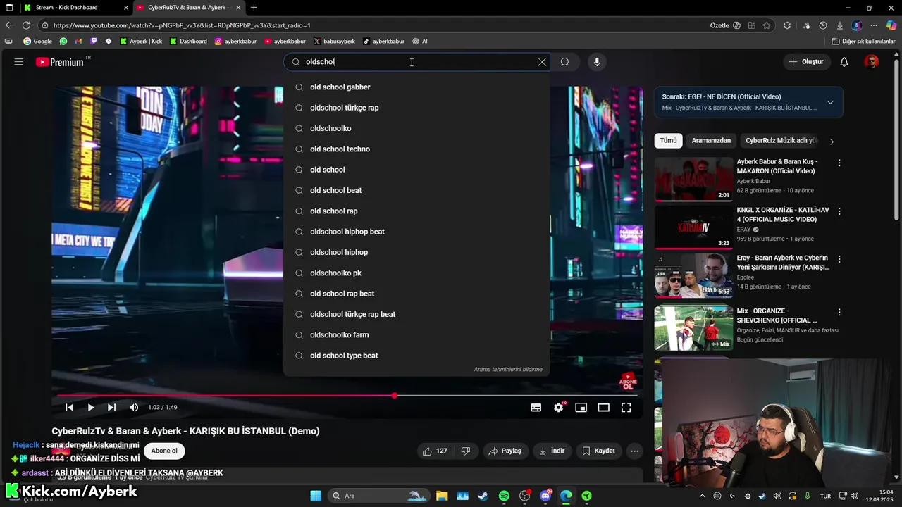
Task: Click 'Arama tahminlerini bildirme' link
Action: pos(508,370)
